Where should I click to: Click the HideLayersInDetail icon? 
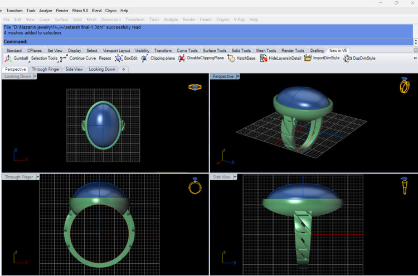[x=264, y=59]
